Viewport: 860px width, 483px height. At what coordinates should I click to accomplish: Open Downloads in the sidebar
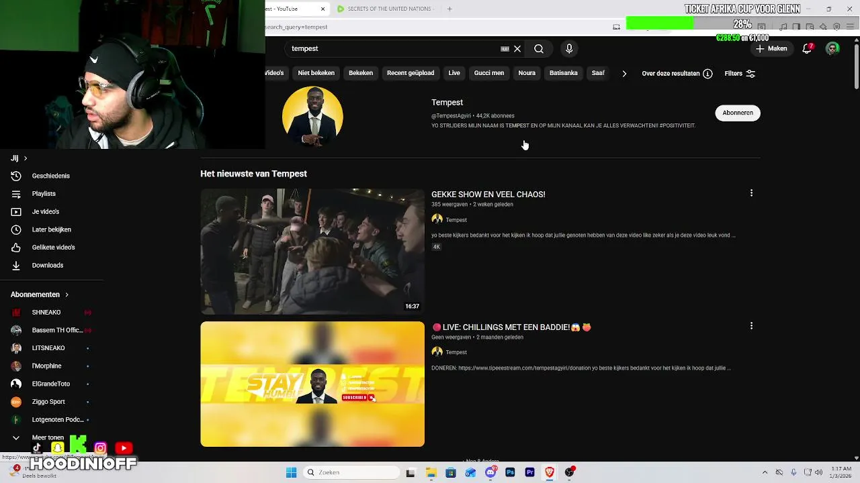(48, 266)
